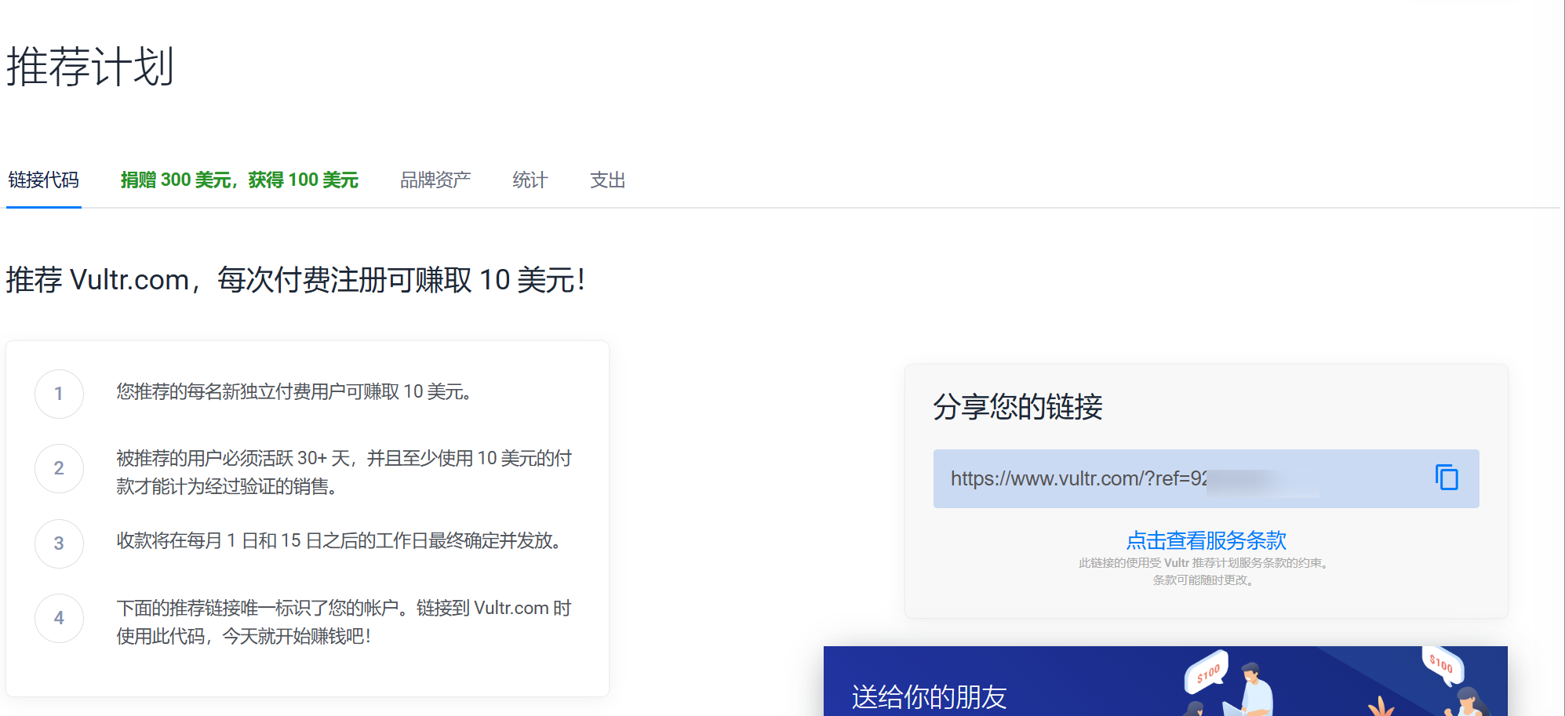Open the 支出 tab
The width and height of the screenshot is (1565, 716).
click(608, 180)
